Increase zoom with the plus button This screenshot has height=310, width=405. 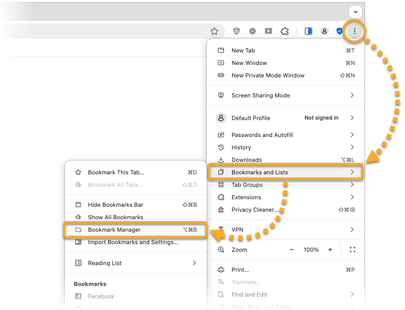330,250
